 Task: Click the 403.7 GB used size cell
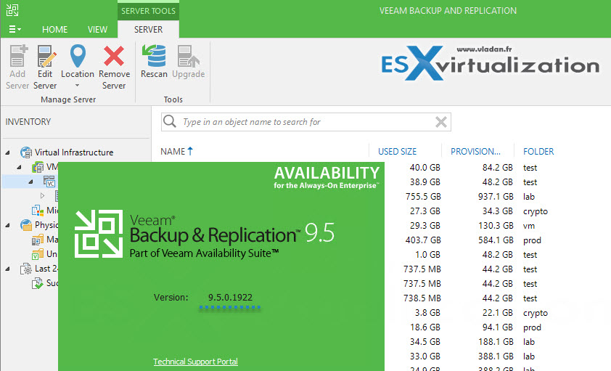click(423, 240)
